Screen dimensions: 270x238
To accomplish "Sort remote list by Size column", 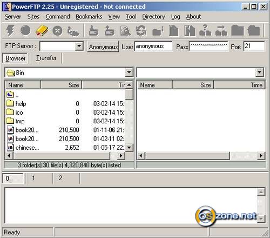I will 193,85.
